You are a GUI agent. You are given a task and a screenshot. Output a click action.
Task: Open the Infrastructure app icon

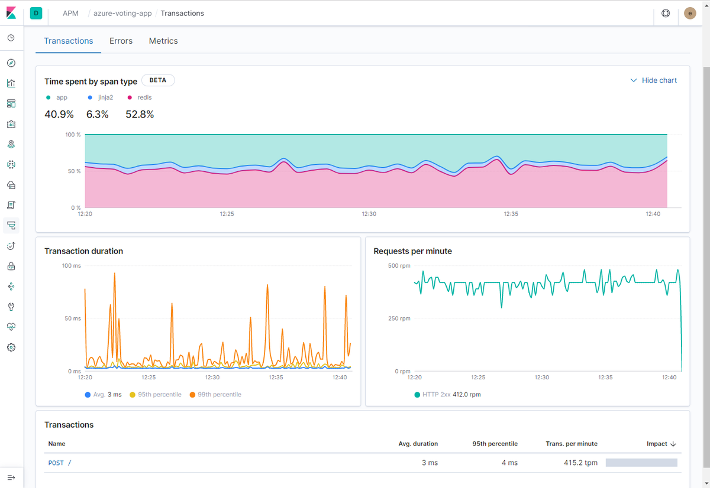(11, 185)
